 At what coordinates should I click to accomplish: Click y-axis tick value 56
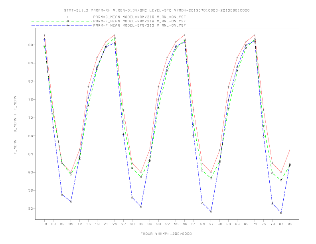coord(31,191)
